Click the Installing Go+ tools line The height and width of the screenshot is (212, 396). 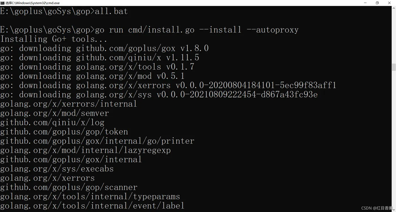[x=54, y=39]
